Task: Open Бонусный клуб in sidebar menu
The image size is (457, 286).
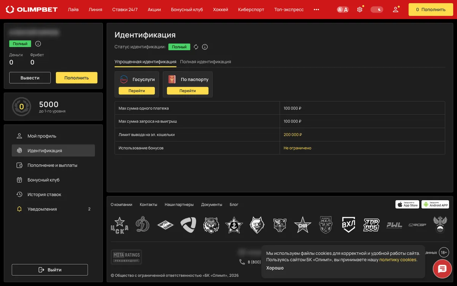Action: click(x=53, y=180)
